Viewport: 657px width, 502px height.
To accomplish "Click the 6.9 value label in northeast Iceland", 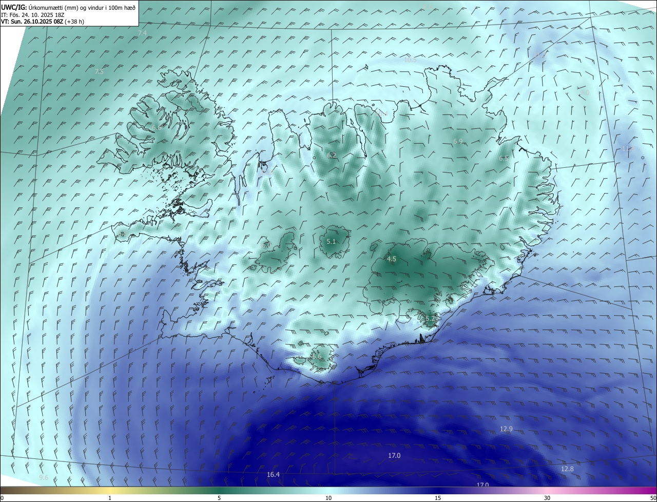I will point(458,141).
